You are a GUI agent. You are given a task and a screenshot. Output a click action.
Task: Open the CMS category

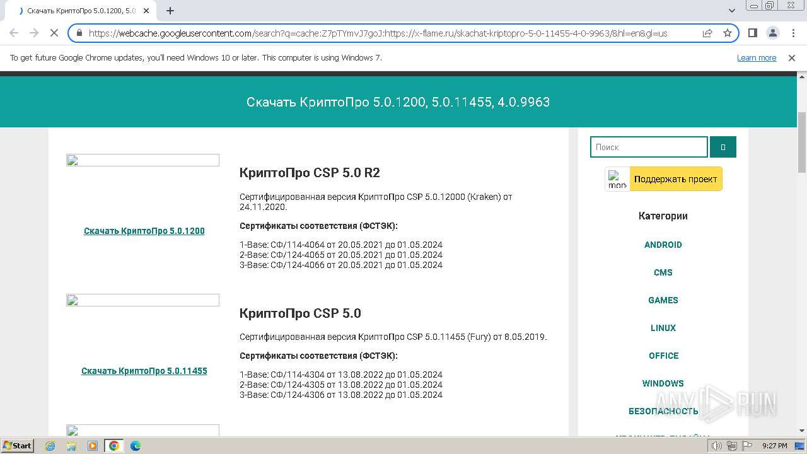663,272
